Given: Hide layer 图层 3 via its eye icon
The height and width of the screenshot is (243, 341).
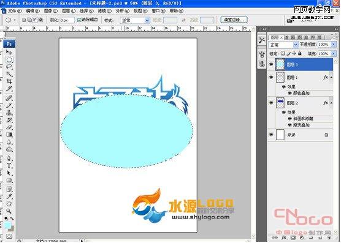Looking at the screenshot, I should [x=271, y=64].
